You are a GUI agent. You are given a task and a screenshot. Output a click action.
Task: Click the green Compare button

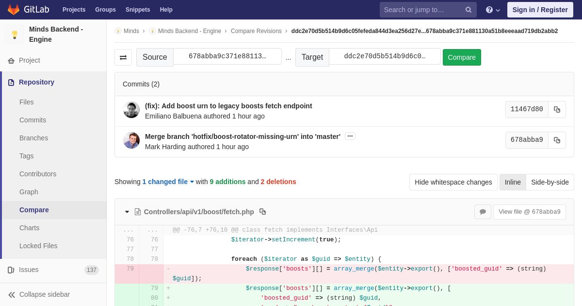click(x=462, y=57)
